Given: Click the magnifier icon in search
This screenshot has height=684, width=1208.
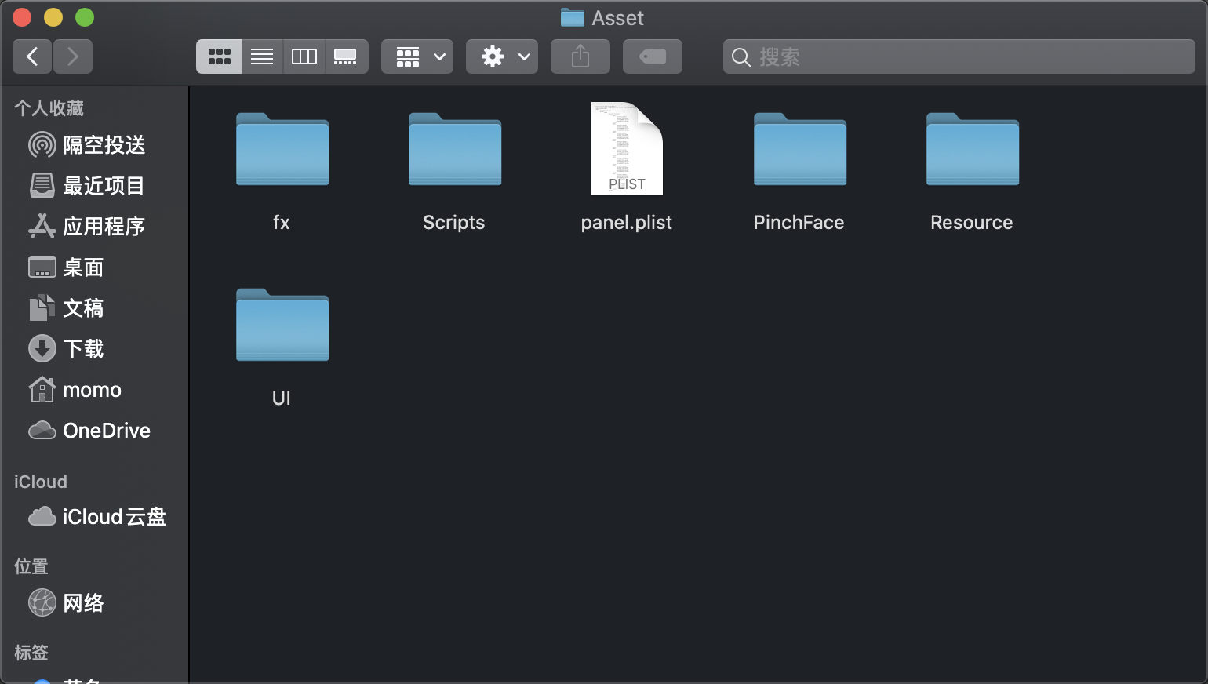Looking at the screenshot, I should tap(741, 57).
